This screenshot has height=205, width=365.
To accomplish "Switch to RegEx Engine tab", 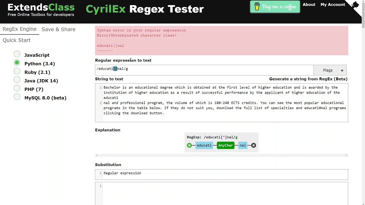I will (x=19, y=29).
